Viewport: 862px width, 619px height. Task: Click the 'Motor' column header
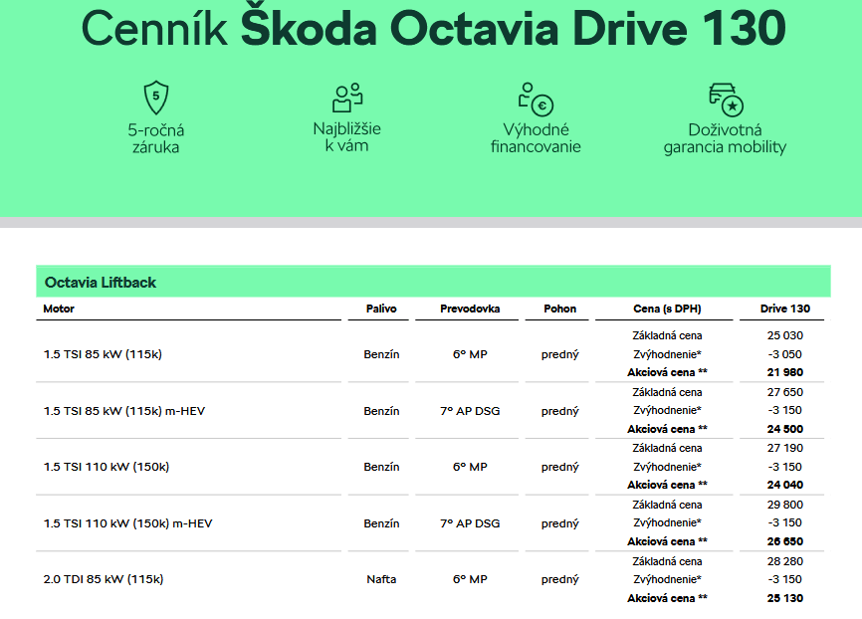(59, 309)
